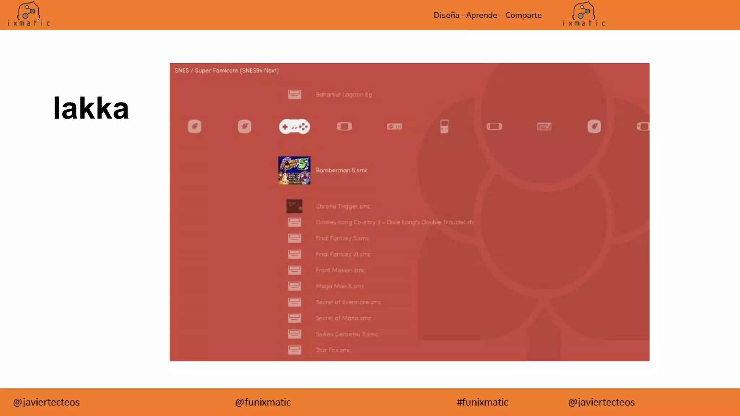Click the @funixmatic handle in footer

pyautogui.click(x=263, y=402)
